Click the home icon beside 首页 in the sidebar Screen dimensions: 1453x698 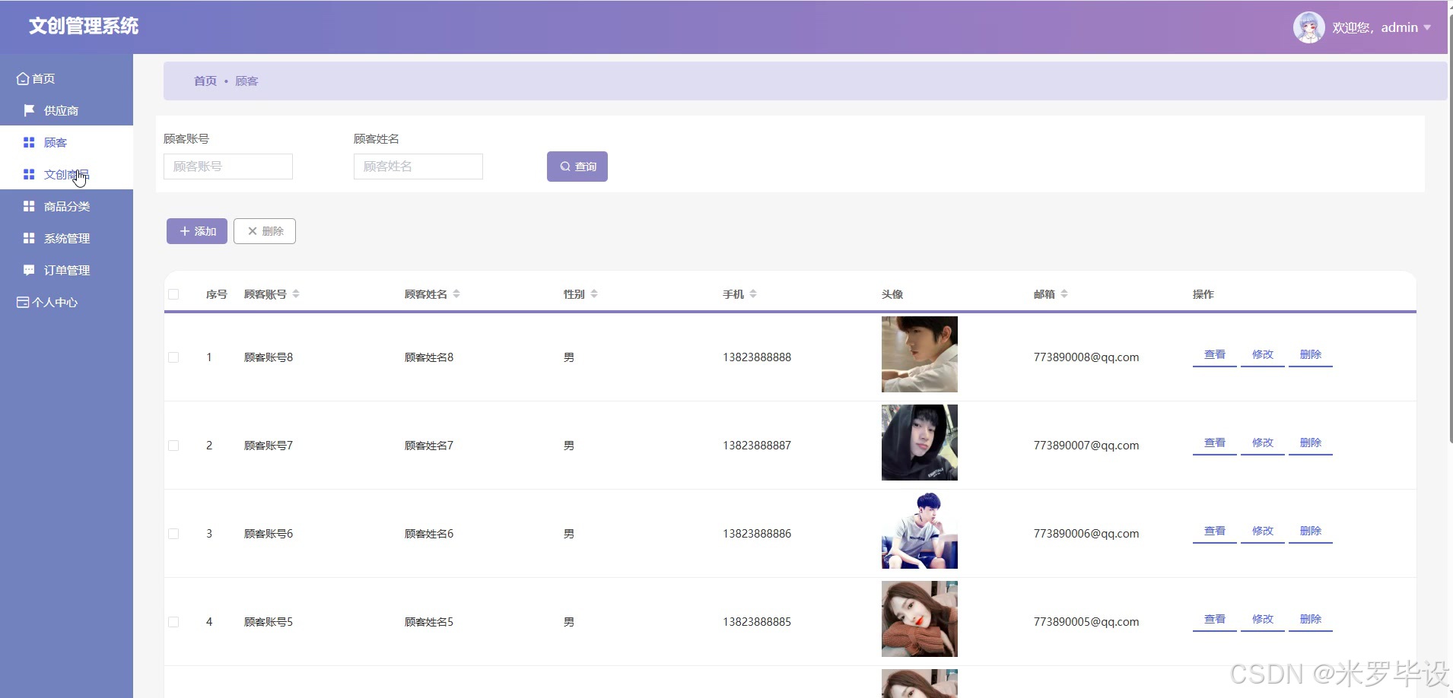23,78
